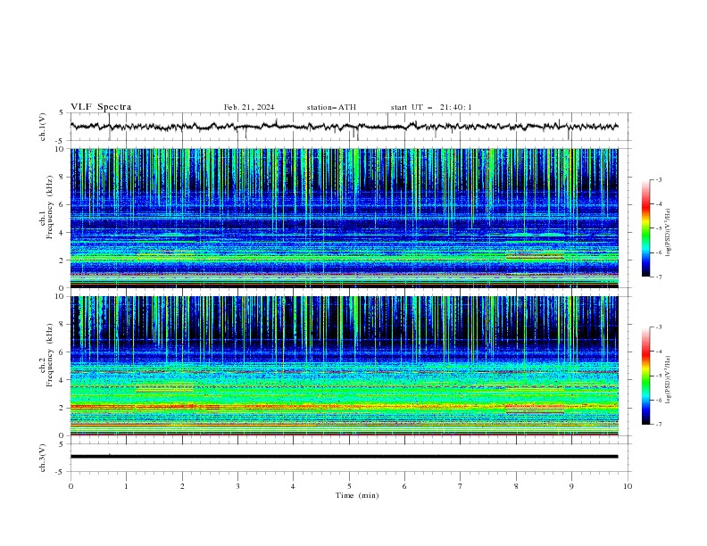
Task: Click time axis tick label "1"
Action: coord(126,486)
